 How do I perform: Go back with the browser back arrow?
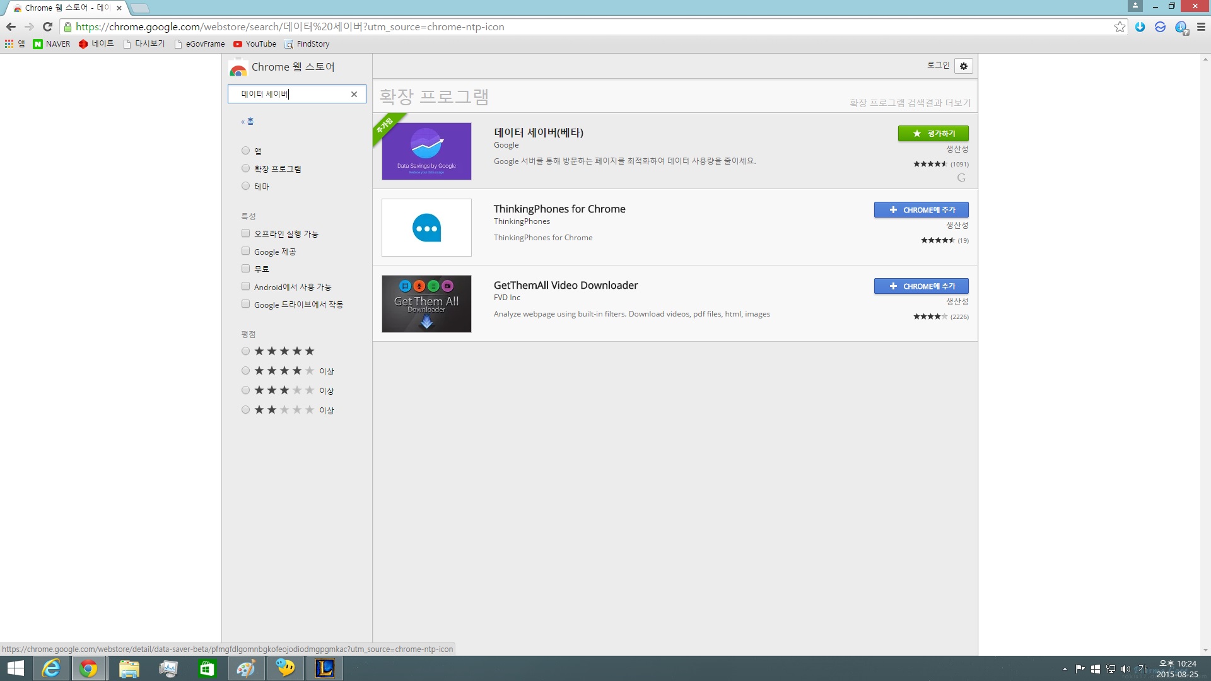[11, 26]
